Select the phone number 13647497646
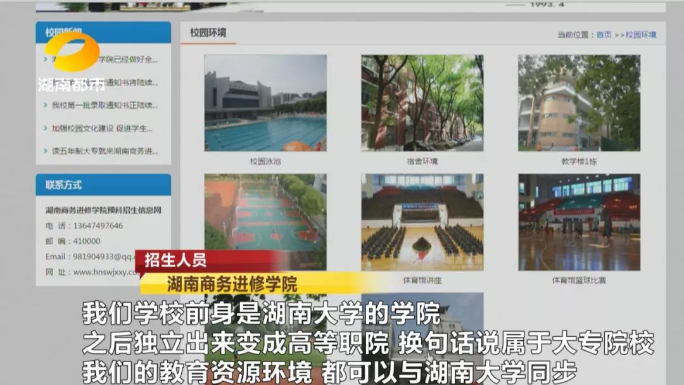The height and width of the screenshot is (385, 684). point(98,226)
